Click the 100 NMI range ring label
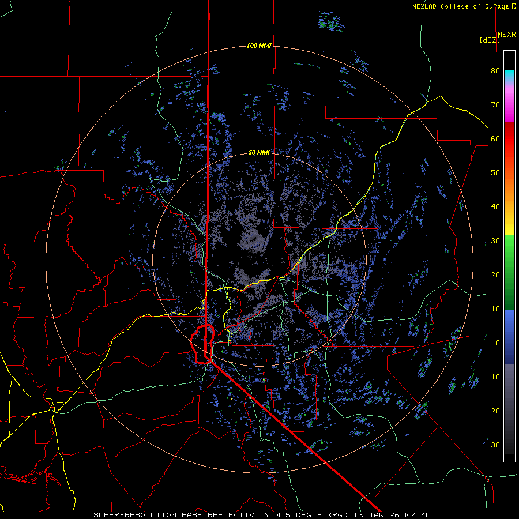 coord(259,46)
